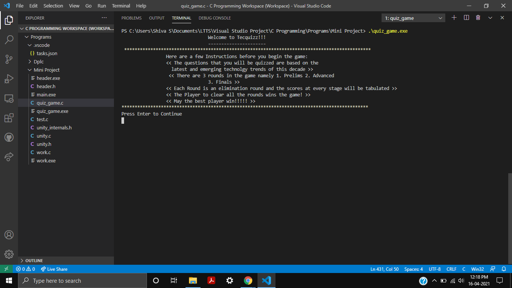The width and height of the screenshot is (512, 288).
Task: Open the Live Share view icon
Action: click(9, 157)
